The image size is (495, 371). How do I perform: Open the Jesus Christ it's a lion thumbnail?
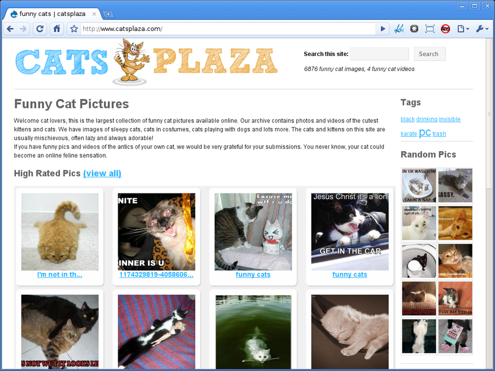coord(350,232)
